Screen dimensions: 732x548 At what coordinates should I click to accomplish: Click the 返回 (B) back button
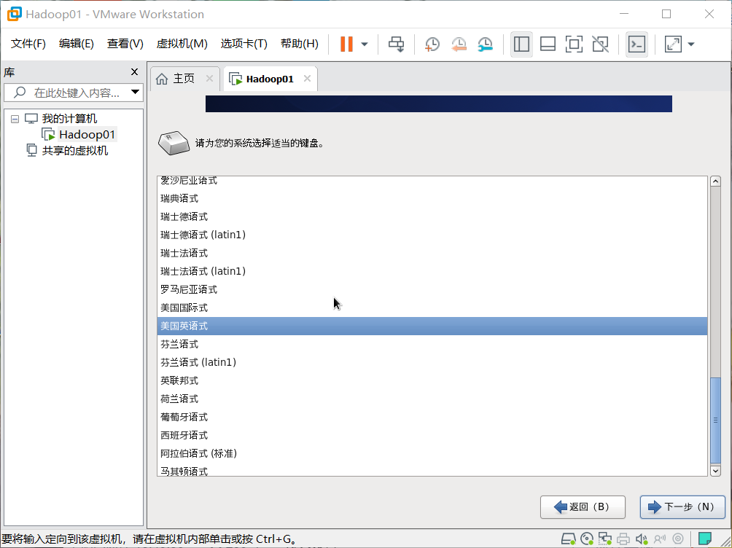tap(583, 507)
